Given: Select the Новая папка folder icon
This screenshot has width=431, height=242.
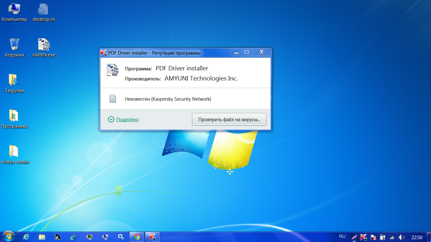Looking at the screenshot, I should pos(14,151).
